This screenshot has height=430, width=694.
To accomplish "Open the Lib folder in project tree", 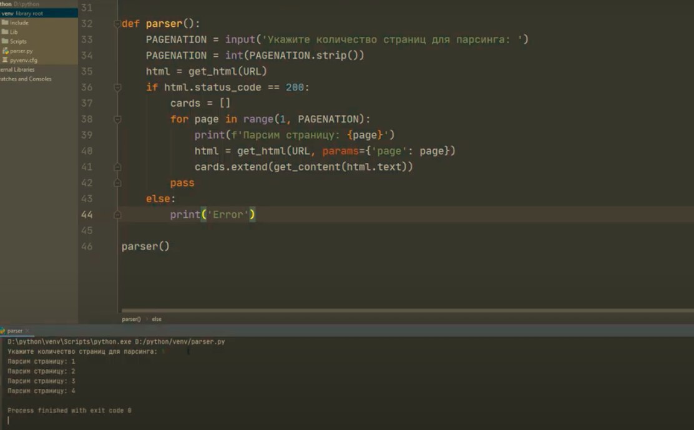I will [x=14, y=32].
